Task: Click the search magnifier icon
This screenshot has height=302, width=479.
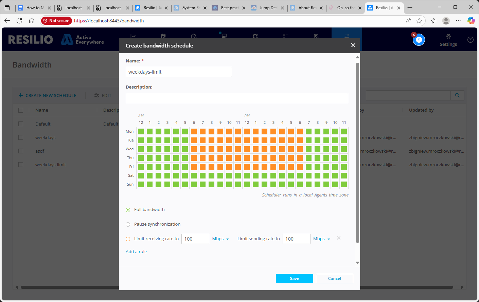Action: tap(457, 95)
